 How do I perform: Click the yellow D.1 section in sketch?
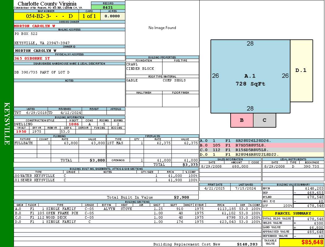coord(301,70)
